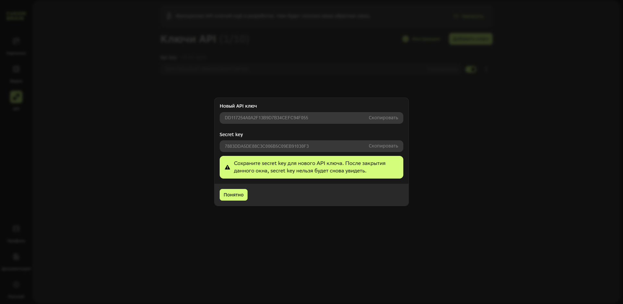Click green add key button behind dialog
Screen dimensions: 623x304
[x=470, y=39]
